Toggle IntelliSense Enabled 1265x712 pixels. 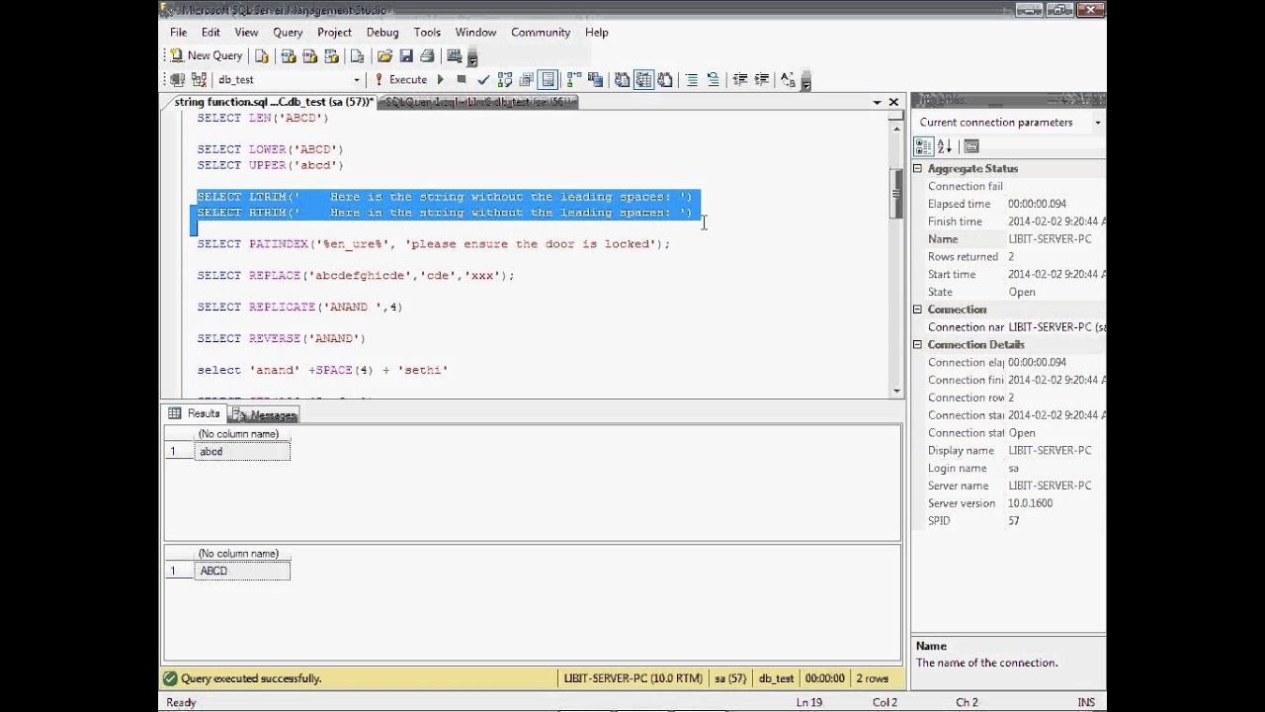(x=548, y=80)
